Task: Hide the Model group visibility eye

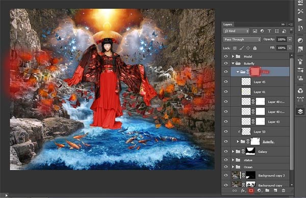Action: pyautogui.click(x=226, y=56)
